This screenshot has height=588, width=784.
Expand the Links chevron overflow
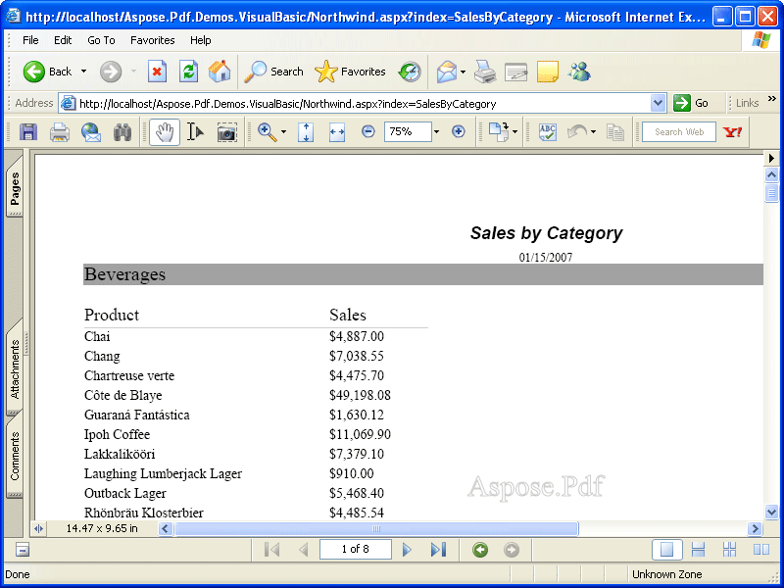772,99
